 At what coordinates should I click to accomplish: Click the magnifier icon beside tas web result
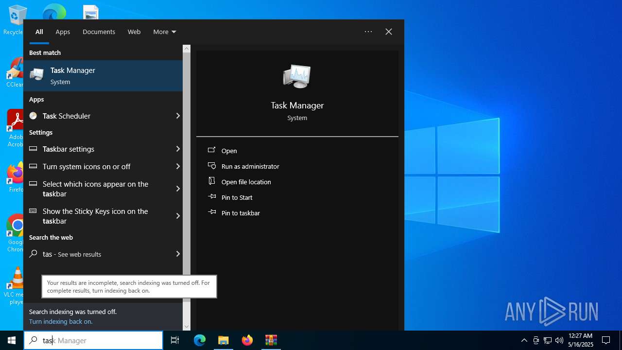33,254
